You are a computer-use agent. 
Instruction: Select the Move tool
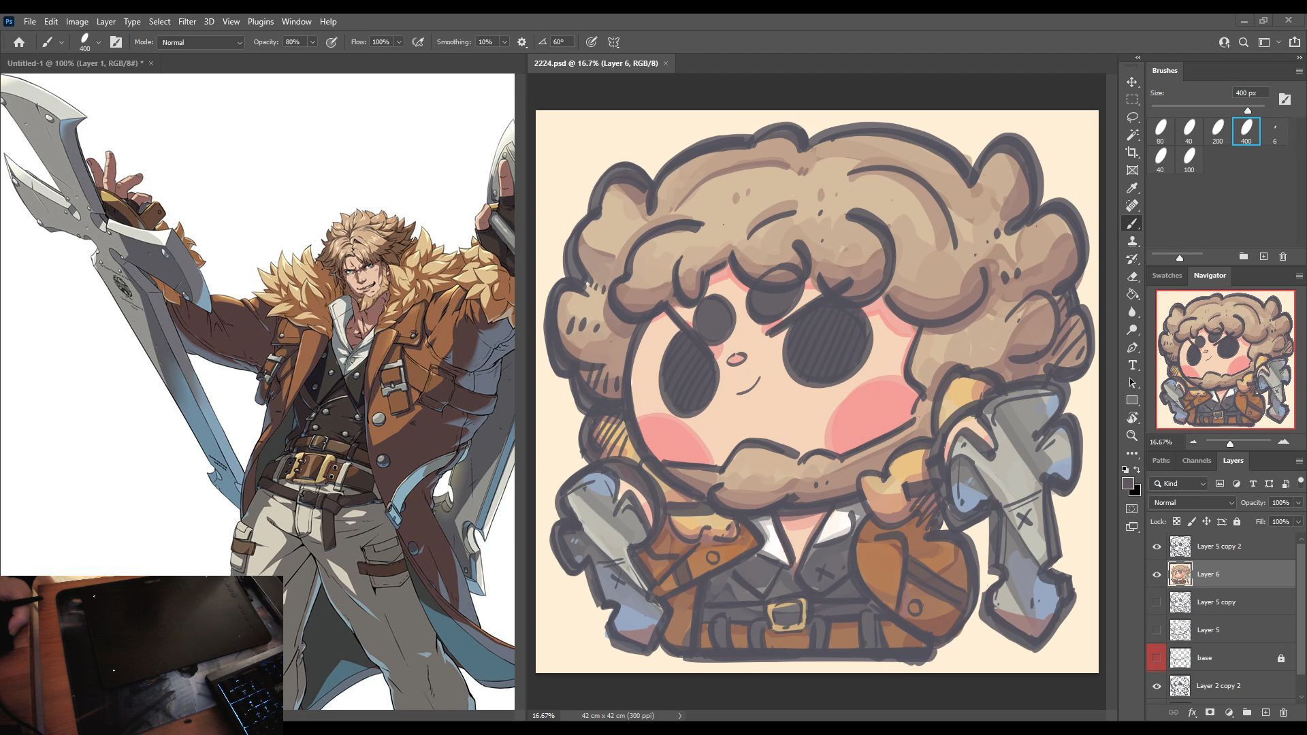pyautogui.click(x=1132, y=82)
